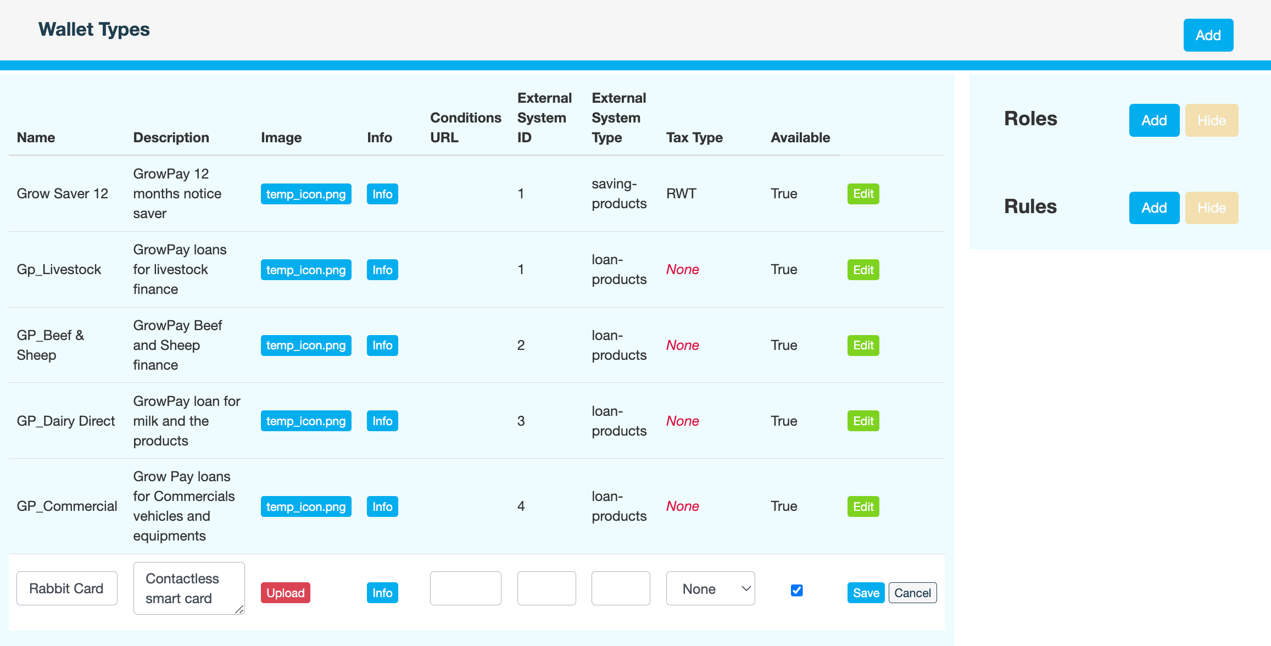This screenshot has width=1271, height=646.
Task: Add a new Role
Action: (x=1154, y=120)
